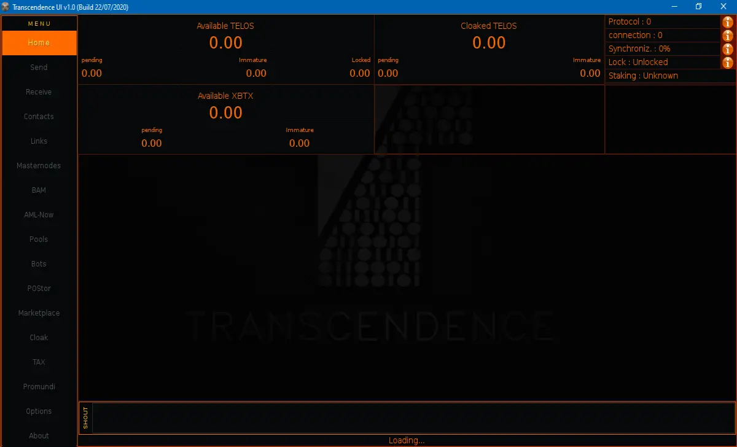Screen dimensions: 737x447
Task: Open the POStor menu item
Action: tap(39, 289)
